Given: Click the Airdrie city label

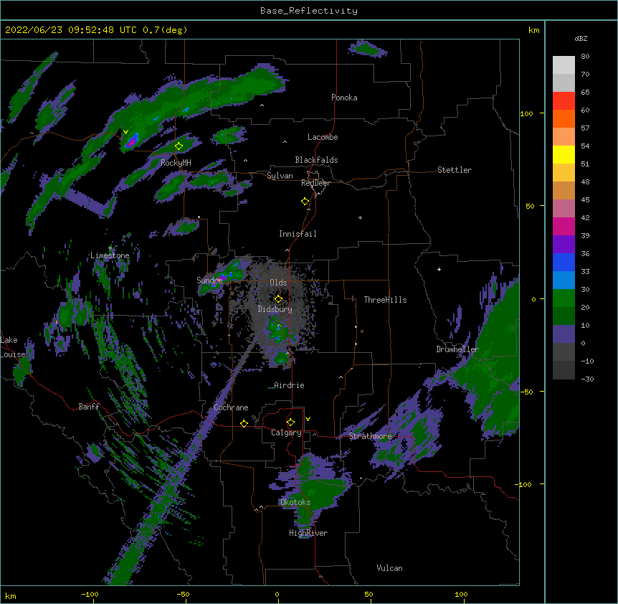Looking at the screenshot, I should pyautogui.click(x=289, y=385).
